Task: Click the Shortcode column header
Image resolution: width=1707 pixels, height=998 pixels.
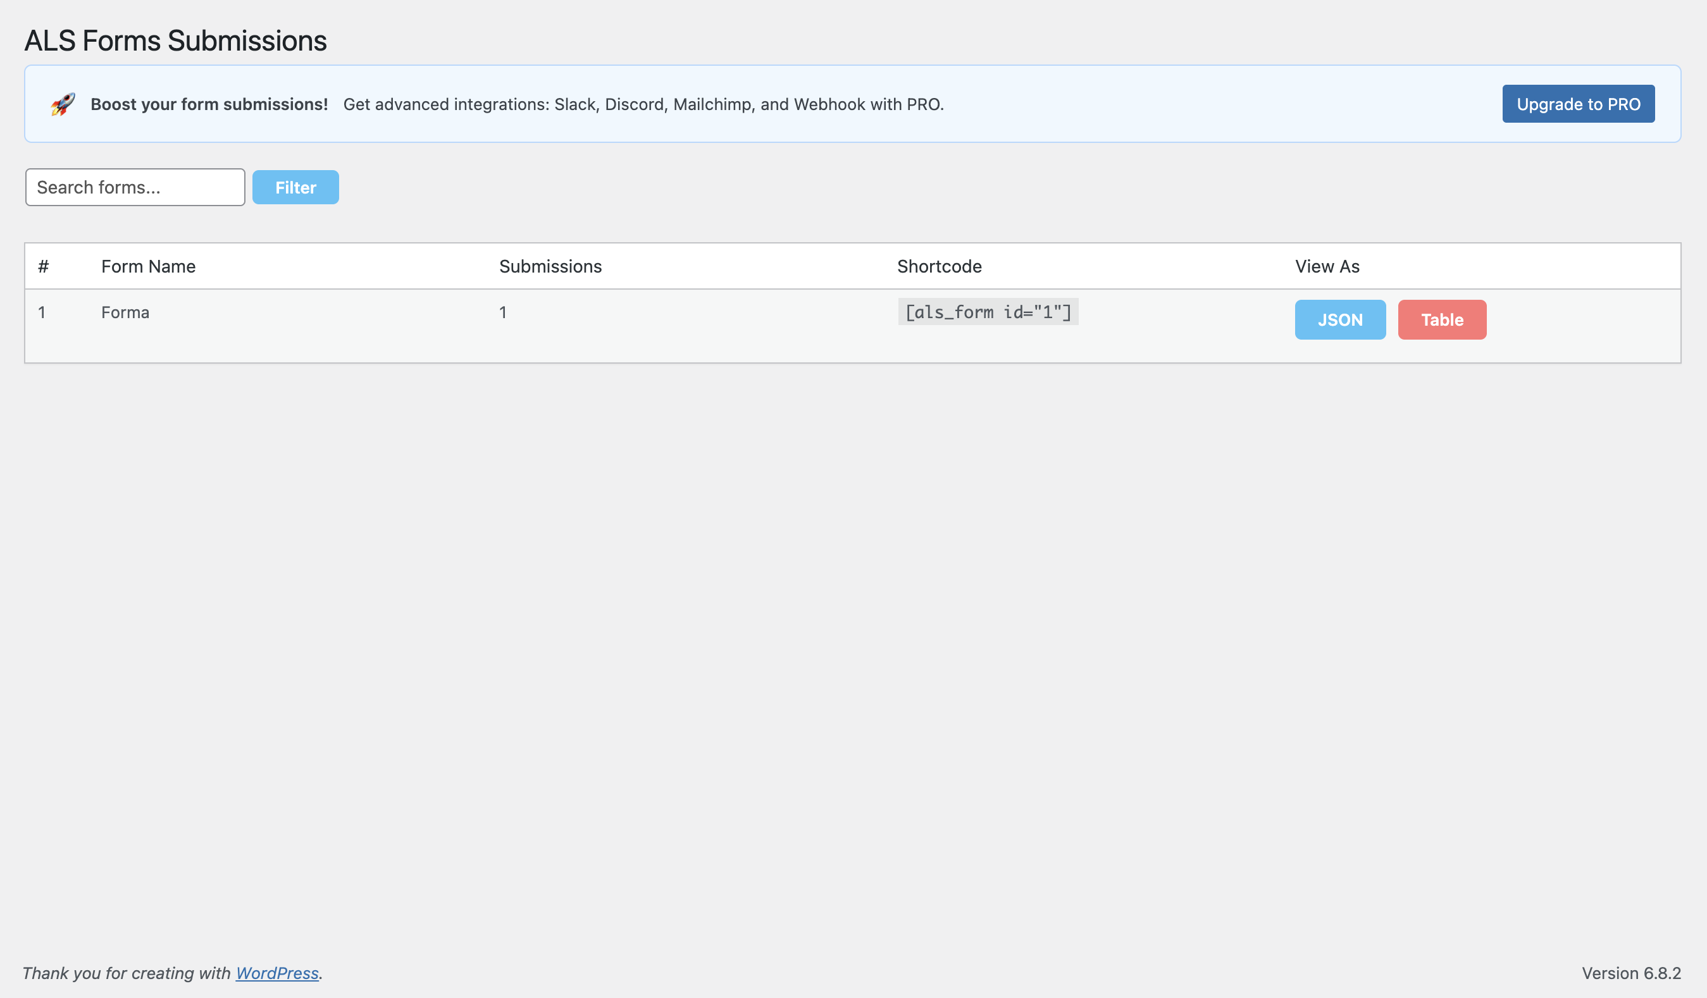Action: click(940, 266)
